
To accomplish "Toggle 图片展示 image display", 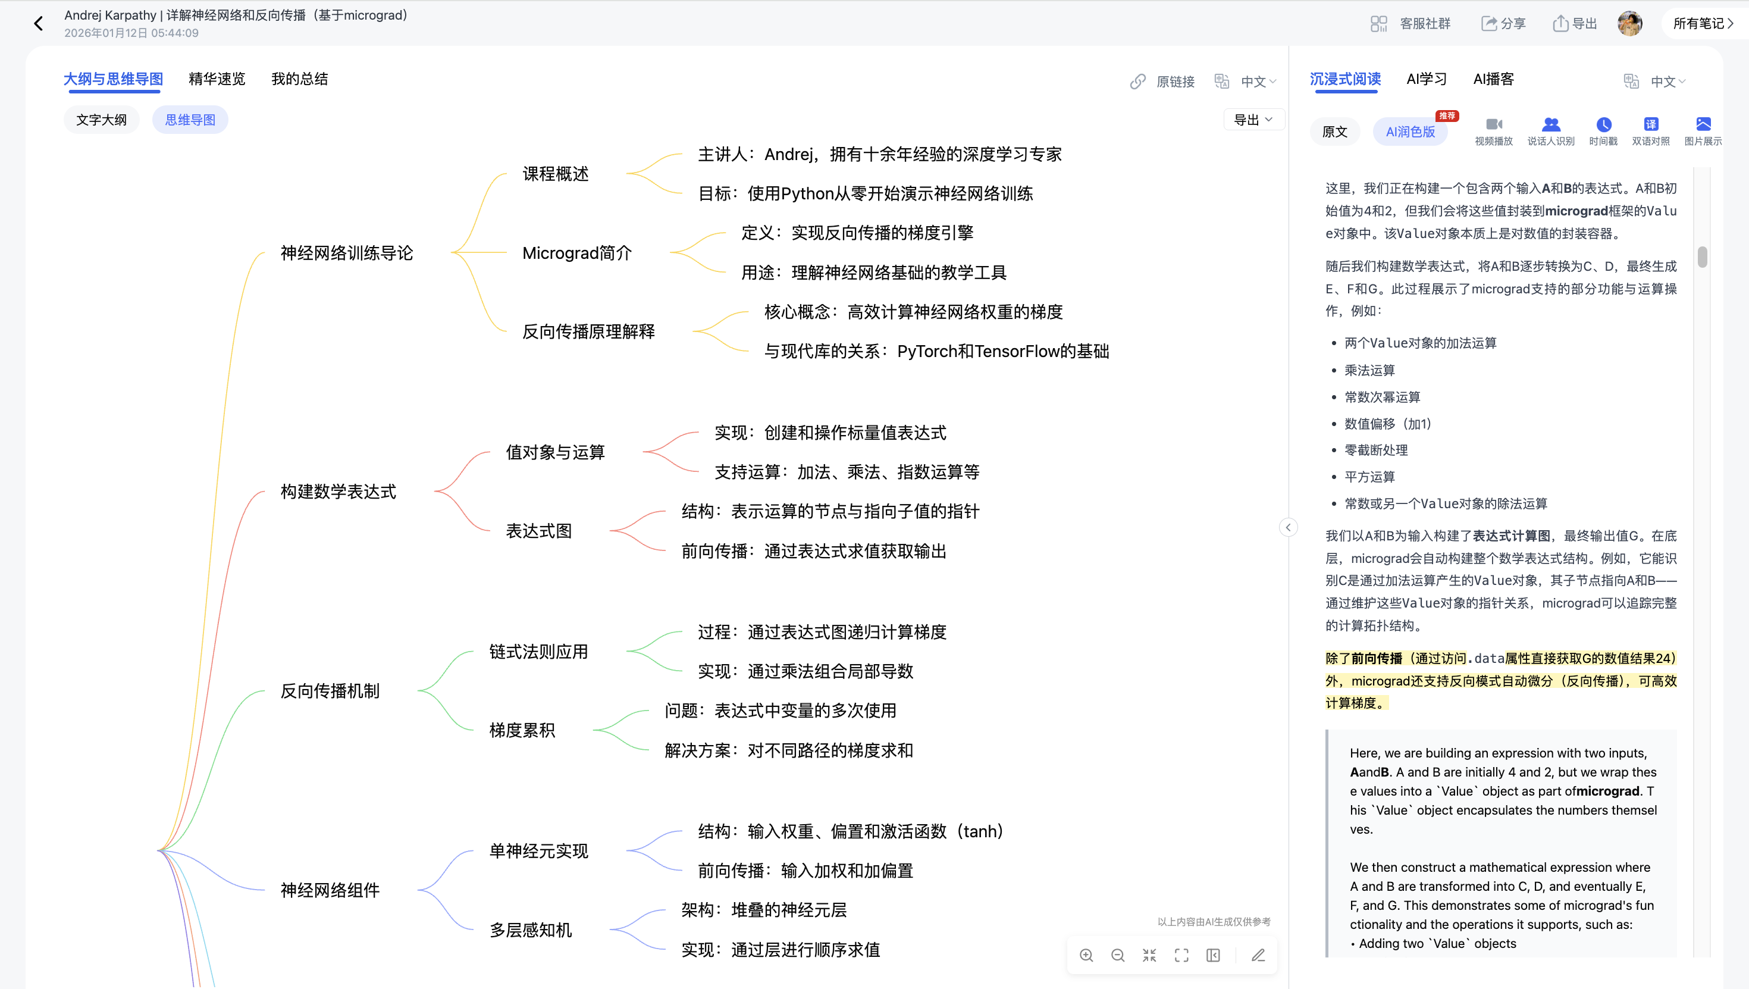I will (x=1703, y=131).
